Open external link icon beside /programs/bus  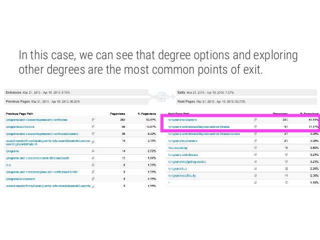[255, 169]
